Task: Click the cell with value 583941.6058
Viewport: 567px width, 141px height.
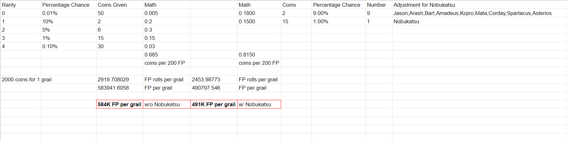Action: 120,88
